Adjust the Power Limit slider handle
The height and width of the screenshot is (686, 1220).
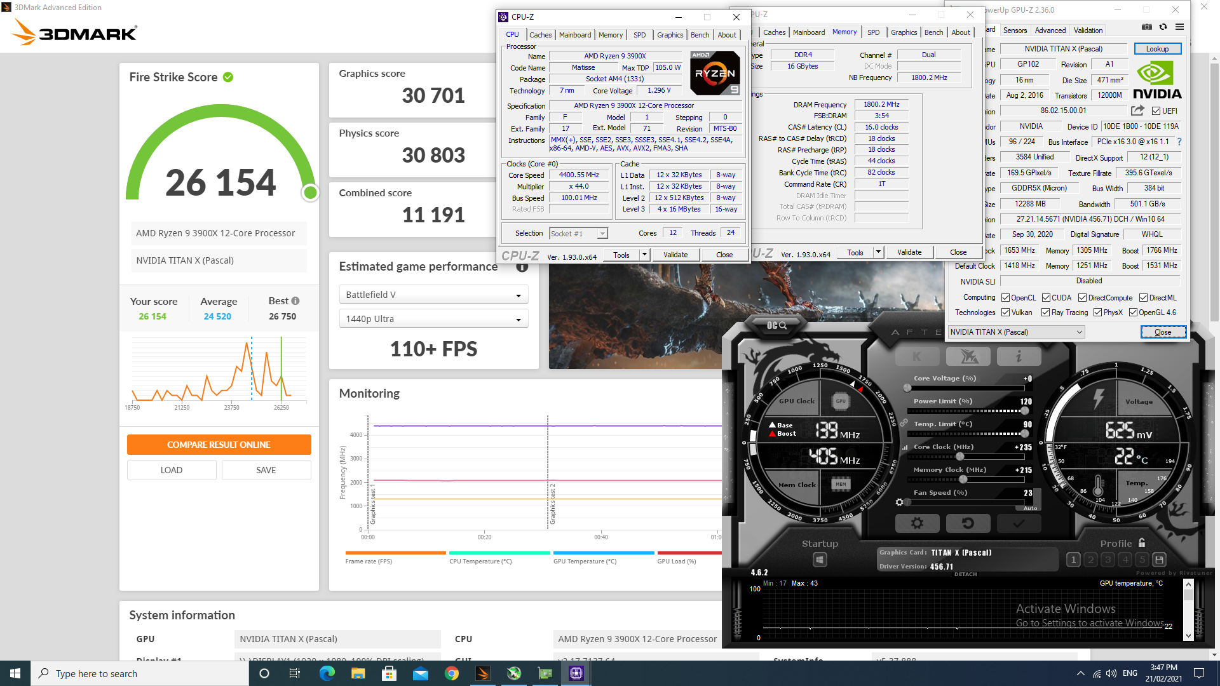click(1024, 411)
